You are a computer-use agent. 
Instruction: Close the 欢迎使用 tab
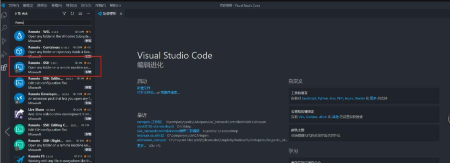121,14
